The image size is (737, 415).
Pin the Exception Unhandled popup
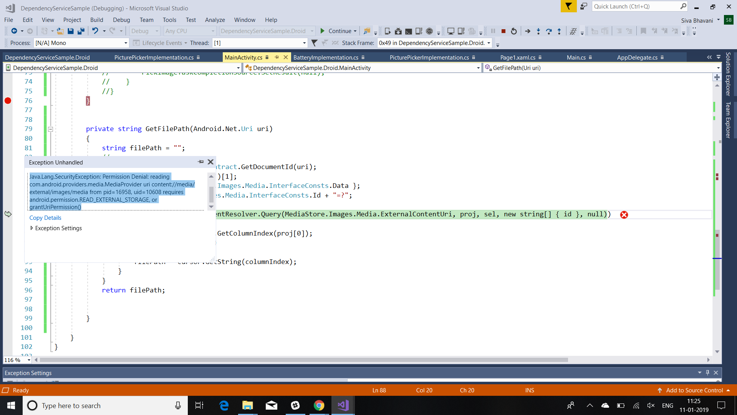click(201, 162)
